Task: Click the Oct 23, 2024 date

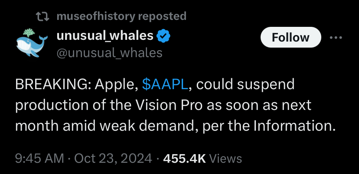Action: [113, 158]
